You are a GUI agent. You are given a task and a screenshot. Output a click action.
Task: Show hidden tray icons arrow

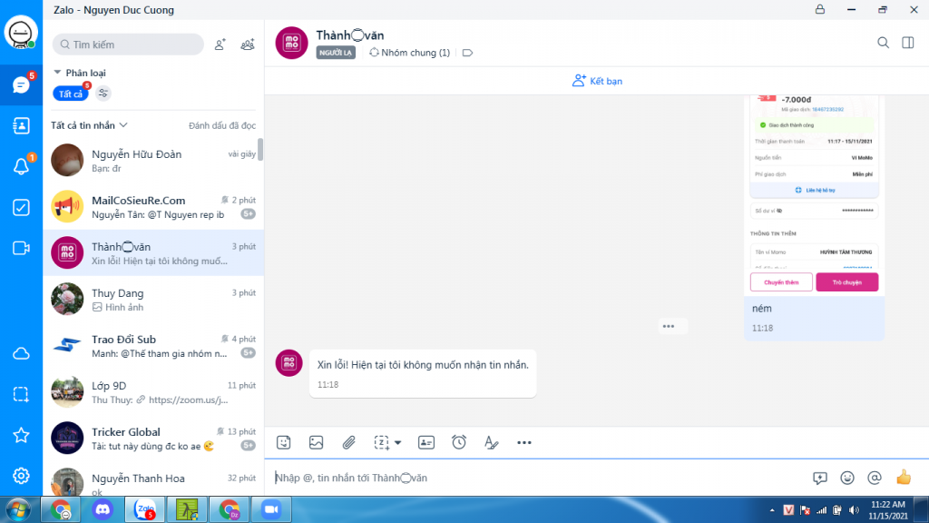(x=772, y=510)
